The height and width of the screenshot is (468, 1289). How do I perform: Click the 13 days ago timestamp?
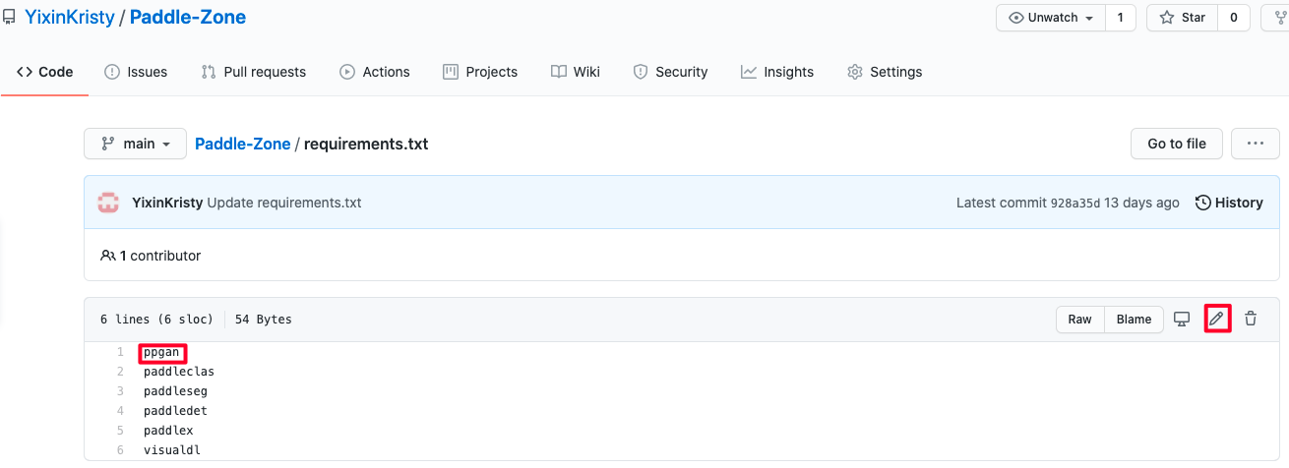click(1141, 203)
